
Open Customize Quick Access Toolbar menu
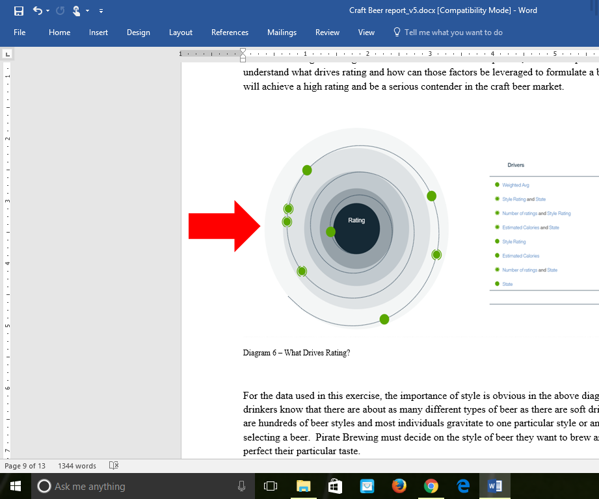pos(101,10)
